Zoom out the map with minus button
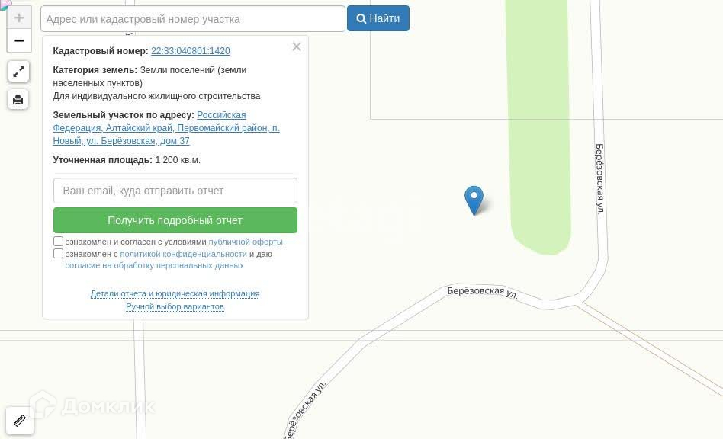 tap(19, 40)
